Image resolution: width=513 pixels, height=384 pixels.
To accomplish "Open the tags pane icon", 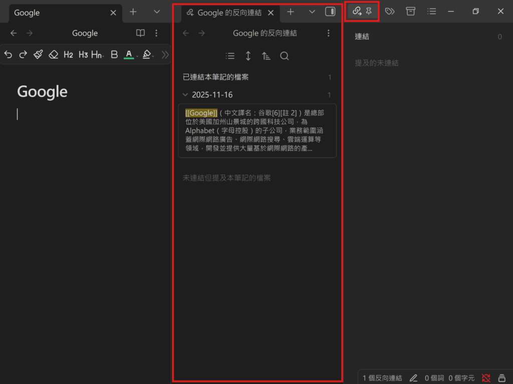I will [390, 12].
